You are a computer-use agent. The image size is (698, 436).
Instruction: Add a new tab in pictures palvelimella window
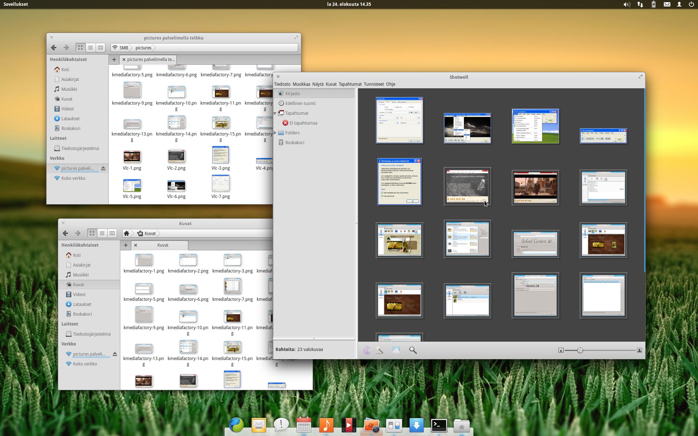pyautogui.click(x=114, y=60)
